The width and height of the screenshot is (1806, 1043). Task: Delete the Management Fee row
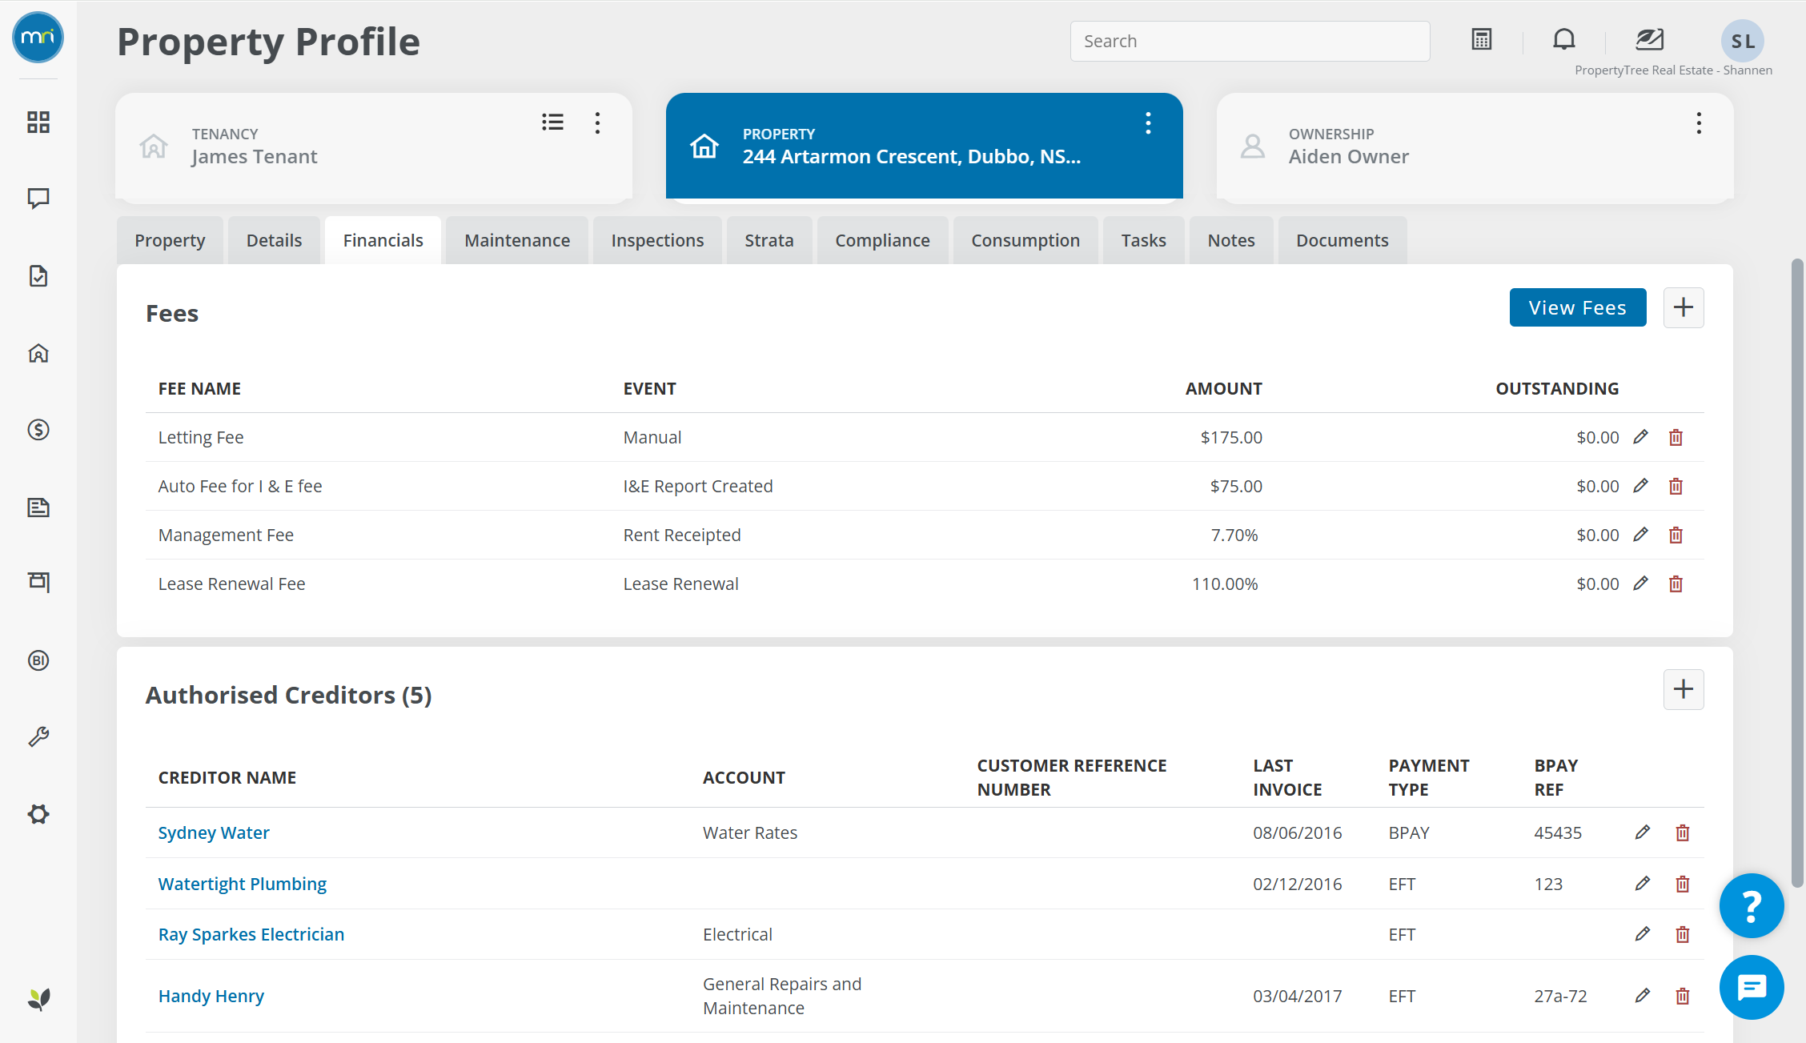1676,535
